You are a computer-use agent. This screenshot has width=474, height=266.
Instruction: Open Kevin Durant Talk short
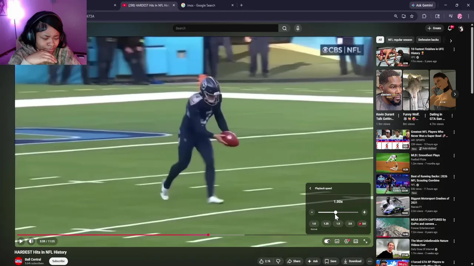[x=389, y=90]
